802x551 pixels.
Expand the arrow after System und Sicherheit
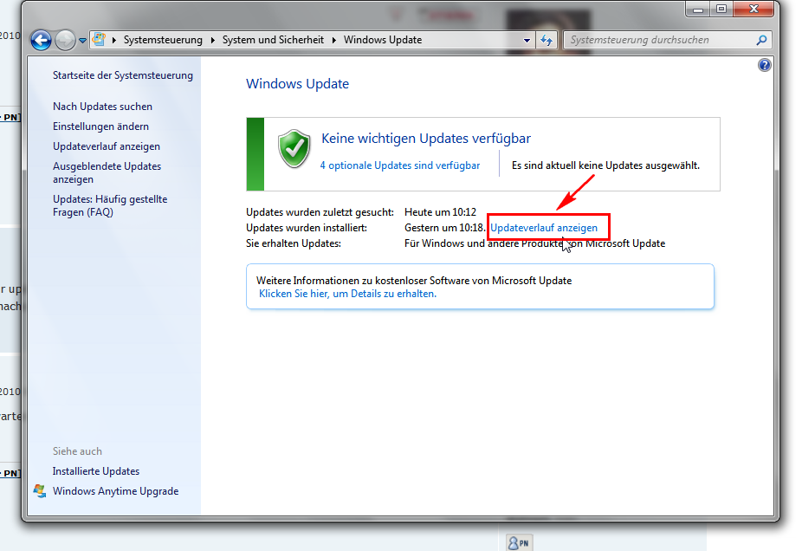click(333, 40)
